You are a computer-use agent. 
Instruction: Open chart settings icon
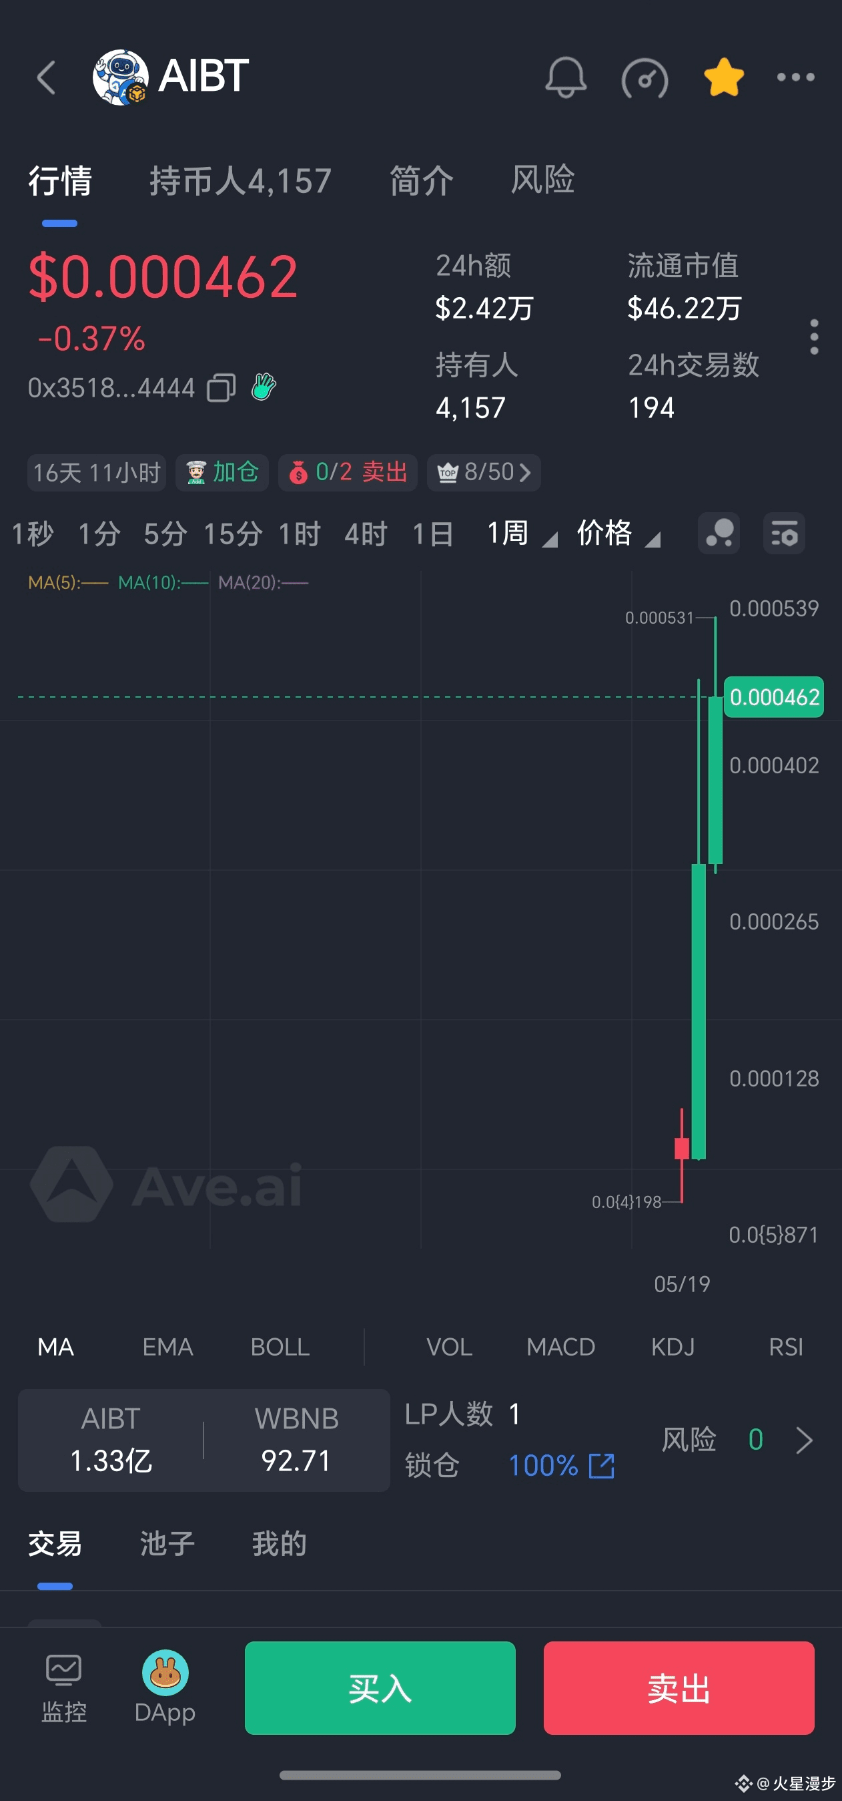pos(784,534)
